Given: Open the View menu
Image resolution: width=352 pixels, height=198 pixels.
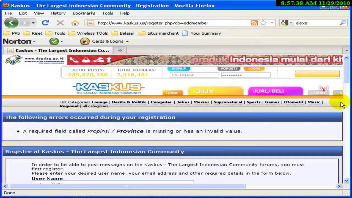Looking at the screenshot, I should 39,13.
